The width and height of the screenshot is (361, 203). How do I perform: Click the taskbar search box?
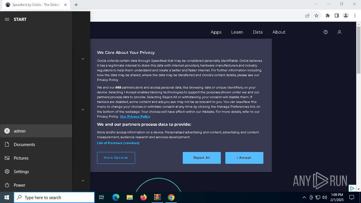pyautogui.click(x=54, y=197)
